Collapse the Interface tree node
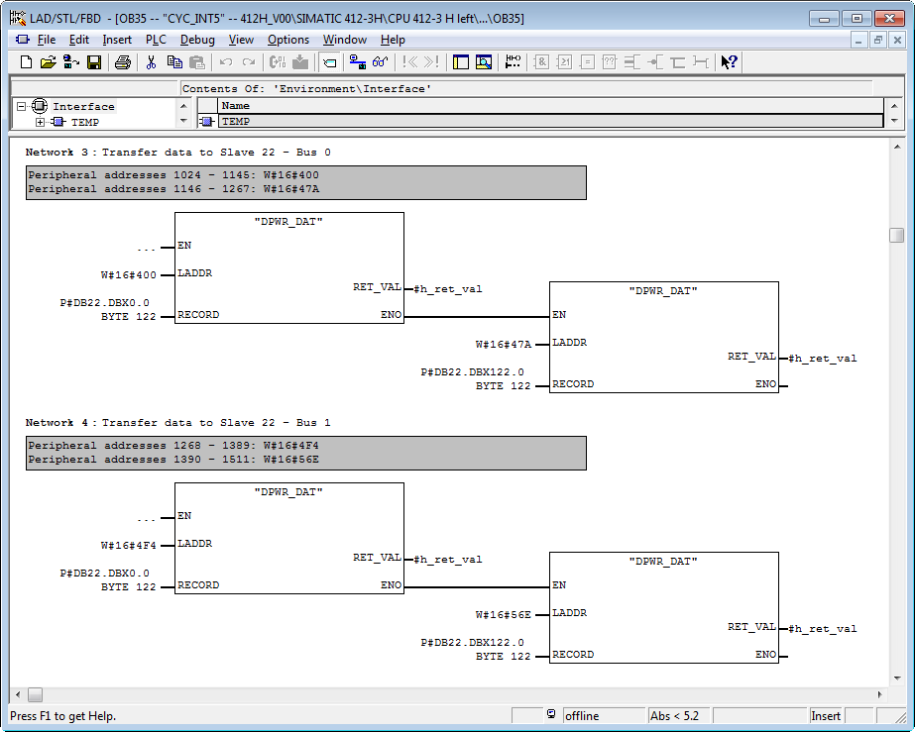The width and height of the screenshot is (915, 732). 23,106
